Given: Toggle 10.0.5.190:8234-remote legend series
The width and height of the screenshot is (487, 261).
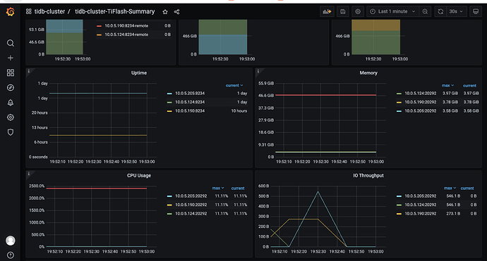Looking at the screenshot, I should tap(126, 26).
